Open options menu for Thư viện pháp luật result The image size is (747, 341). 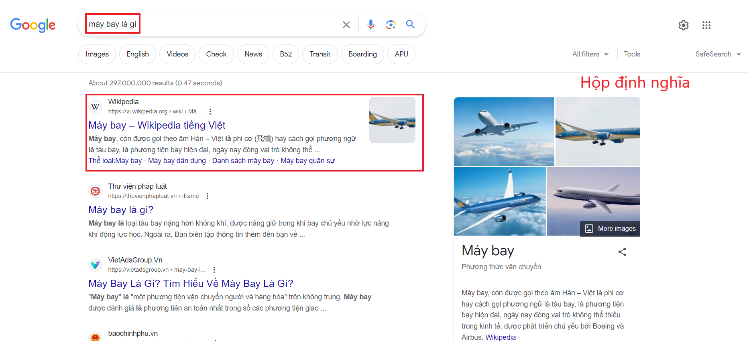tap(207, 196)
